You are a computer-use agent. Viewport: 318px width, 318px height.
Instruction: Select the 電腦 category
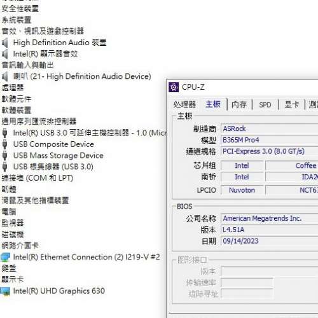[x=9, y=212]
